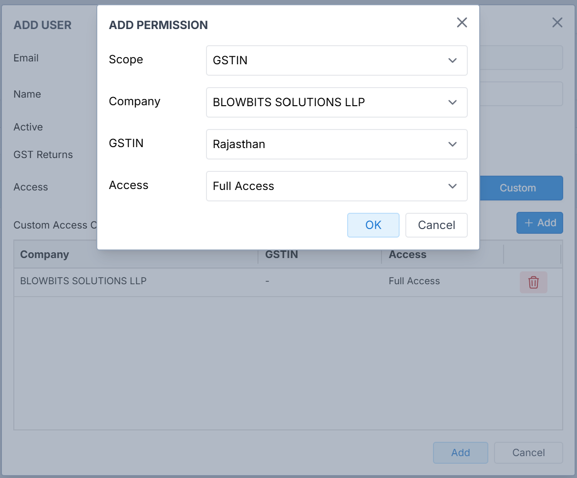
Task: Delete the BLOWBITS SOLUTIONS LLP permission row
Action: click(533, 282)
